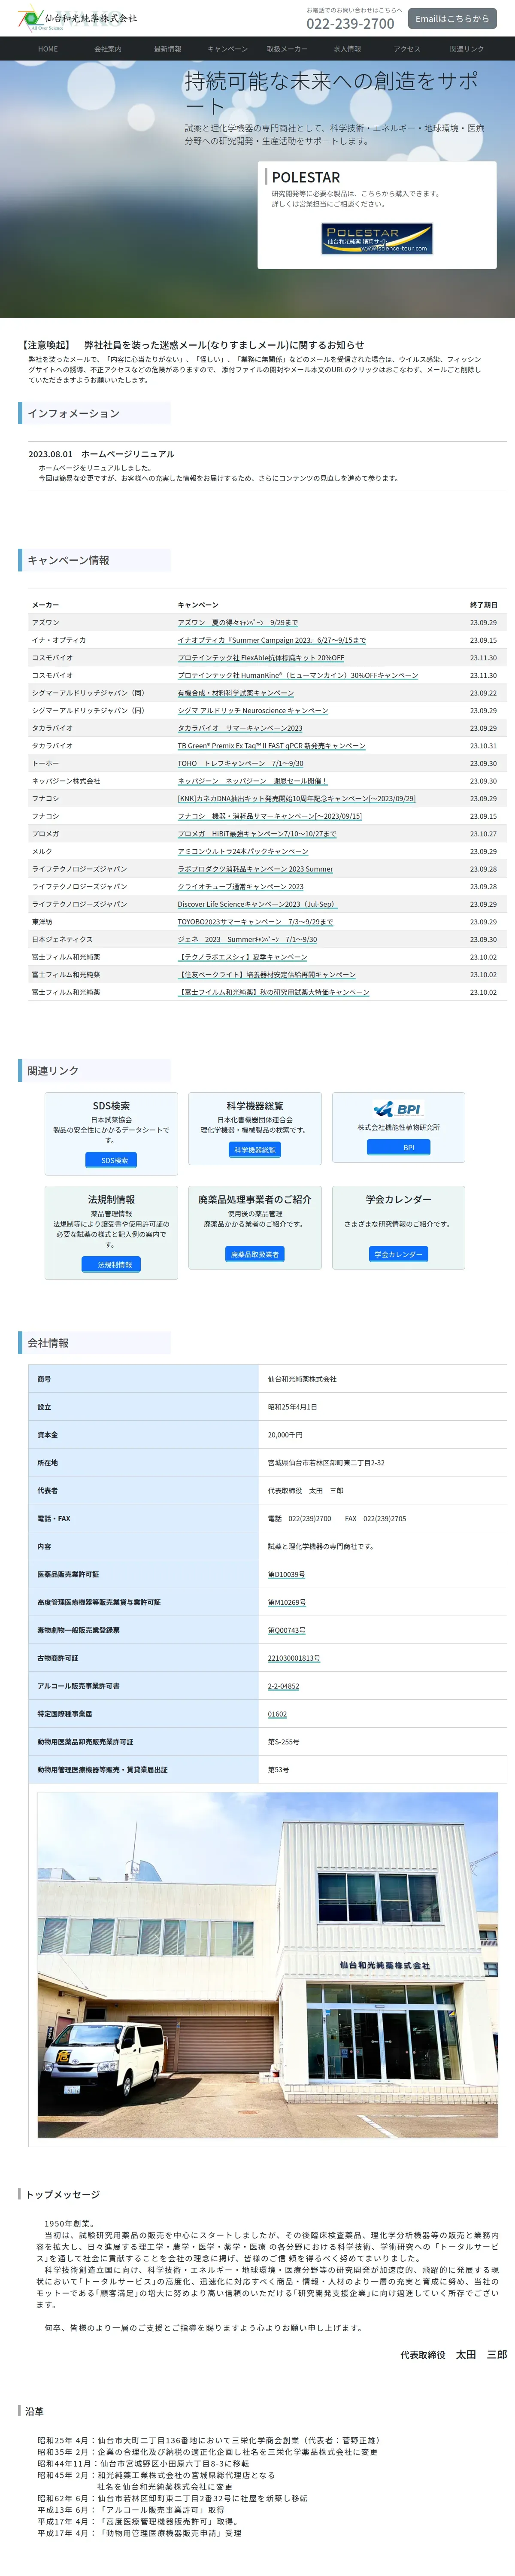The image size is (515, 2576).
Task: Select the 2023.08.01 ホームページリニューアル heading
Action: (101, 454)
